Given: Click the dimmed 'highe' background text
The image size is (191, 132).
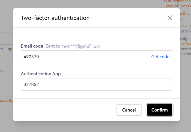Looking at the screenshot, I should [186, 39].
